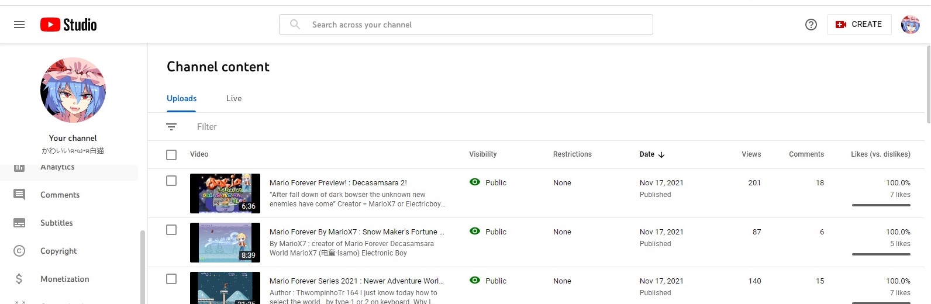The width and height of the screenshot is (931, 304).
Task: Open the hamburger navigation menu
Action: (x=19, y=25)
